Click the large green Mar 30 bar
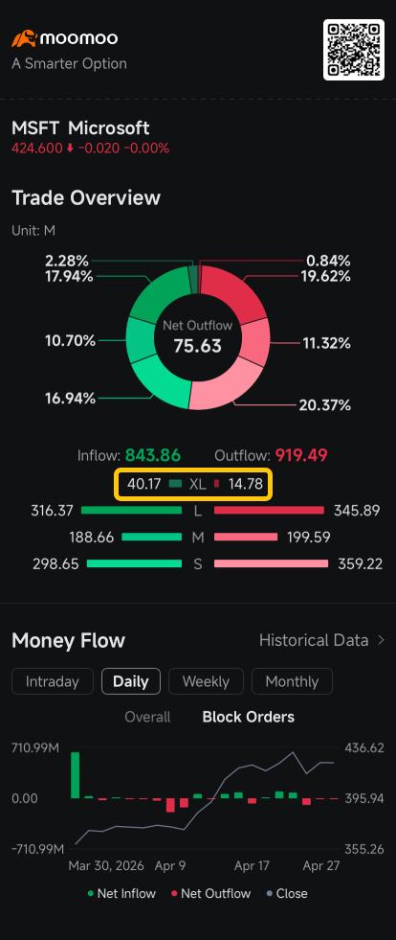The image size is (396, 940). [x=76, y=774]
